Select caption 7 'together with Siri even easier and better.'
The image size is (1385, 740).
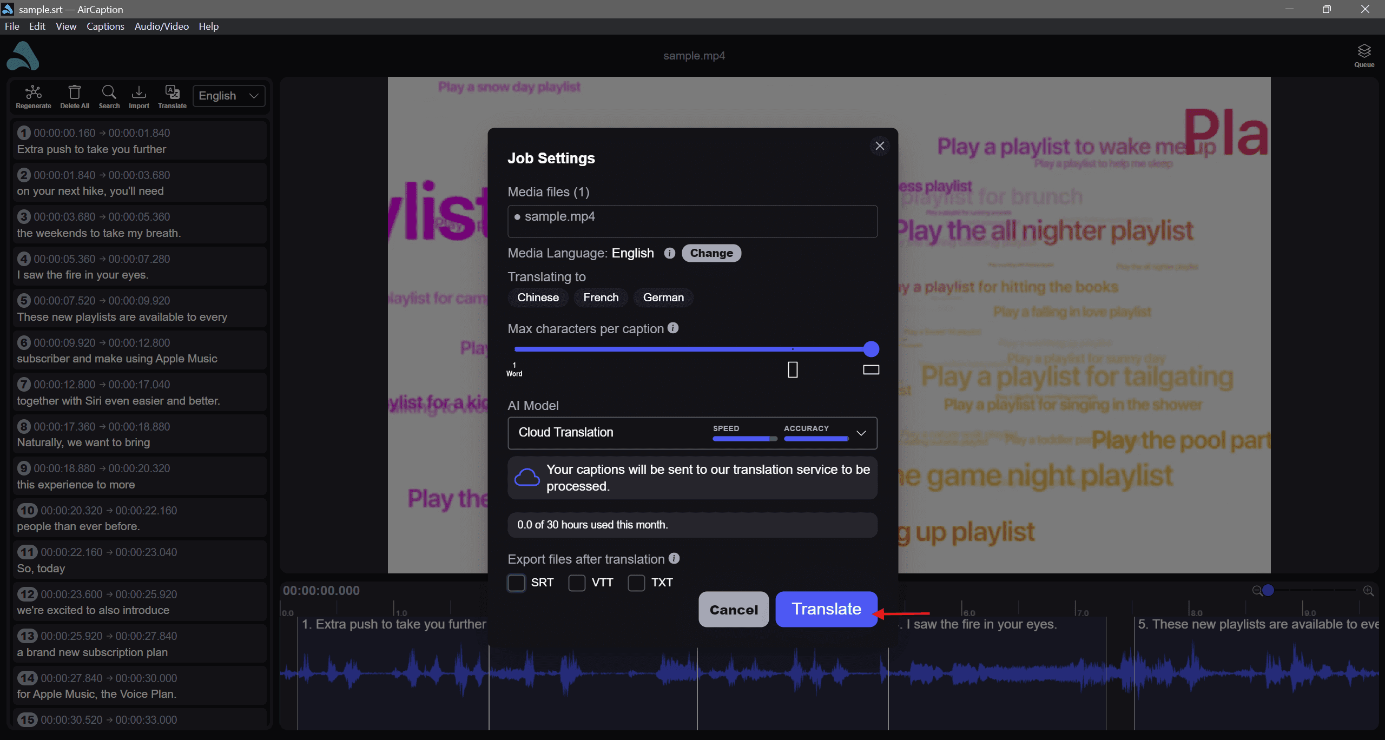140,392
